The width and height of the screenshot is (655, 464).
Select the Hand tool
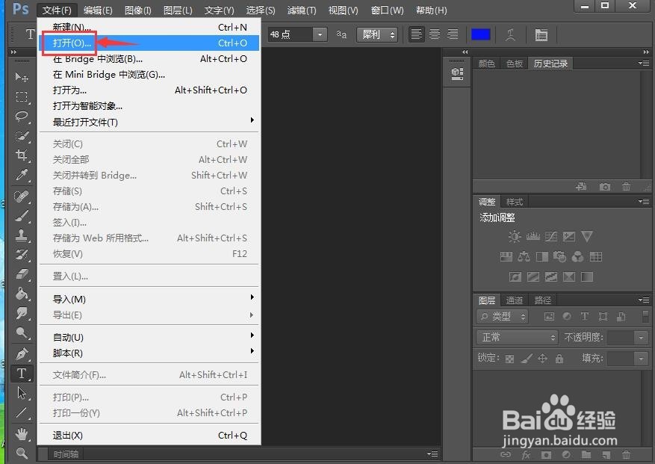coord(22,434)
